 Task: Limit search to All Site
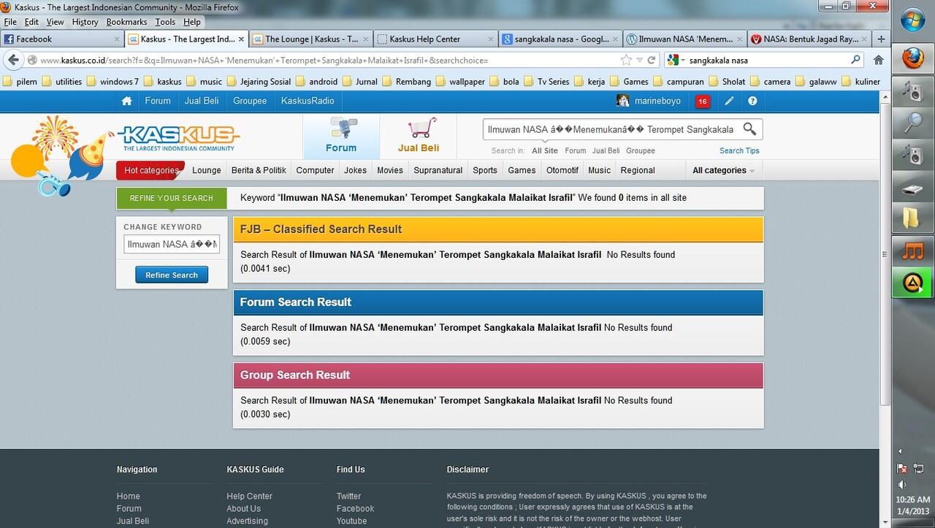(x=545, y=150)
